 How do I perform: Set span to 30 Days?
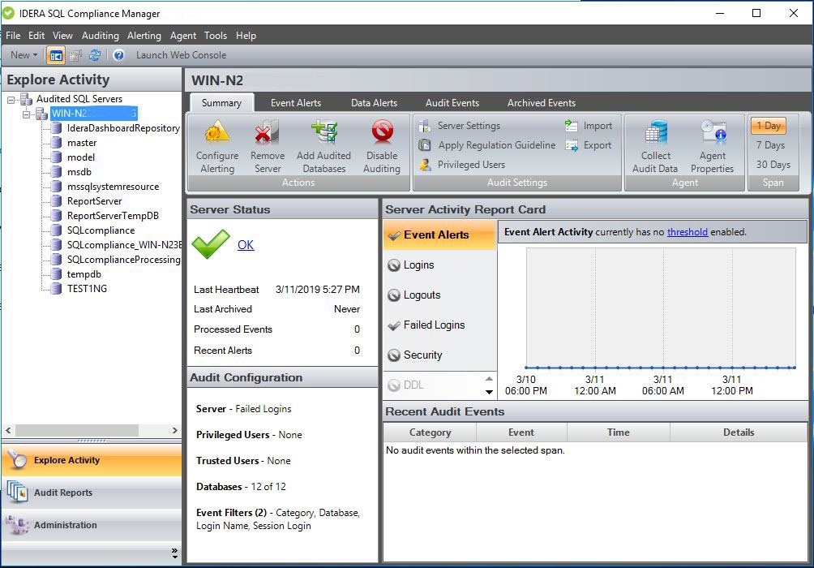pyautogui.click(x=773, y=165)
